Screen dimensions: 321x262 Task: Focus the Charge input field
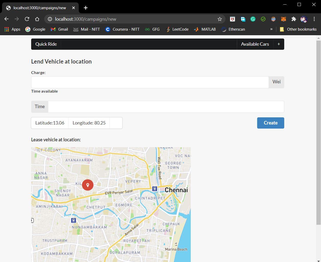tap(150, 82)
